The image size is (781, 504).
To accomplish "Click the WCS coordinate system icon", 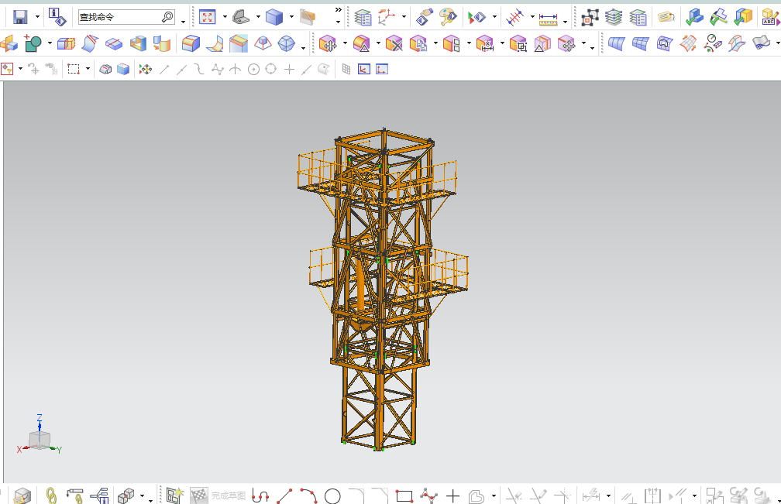I will 387,17.
